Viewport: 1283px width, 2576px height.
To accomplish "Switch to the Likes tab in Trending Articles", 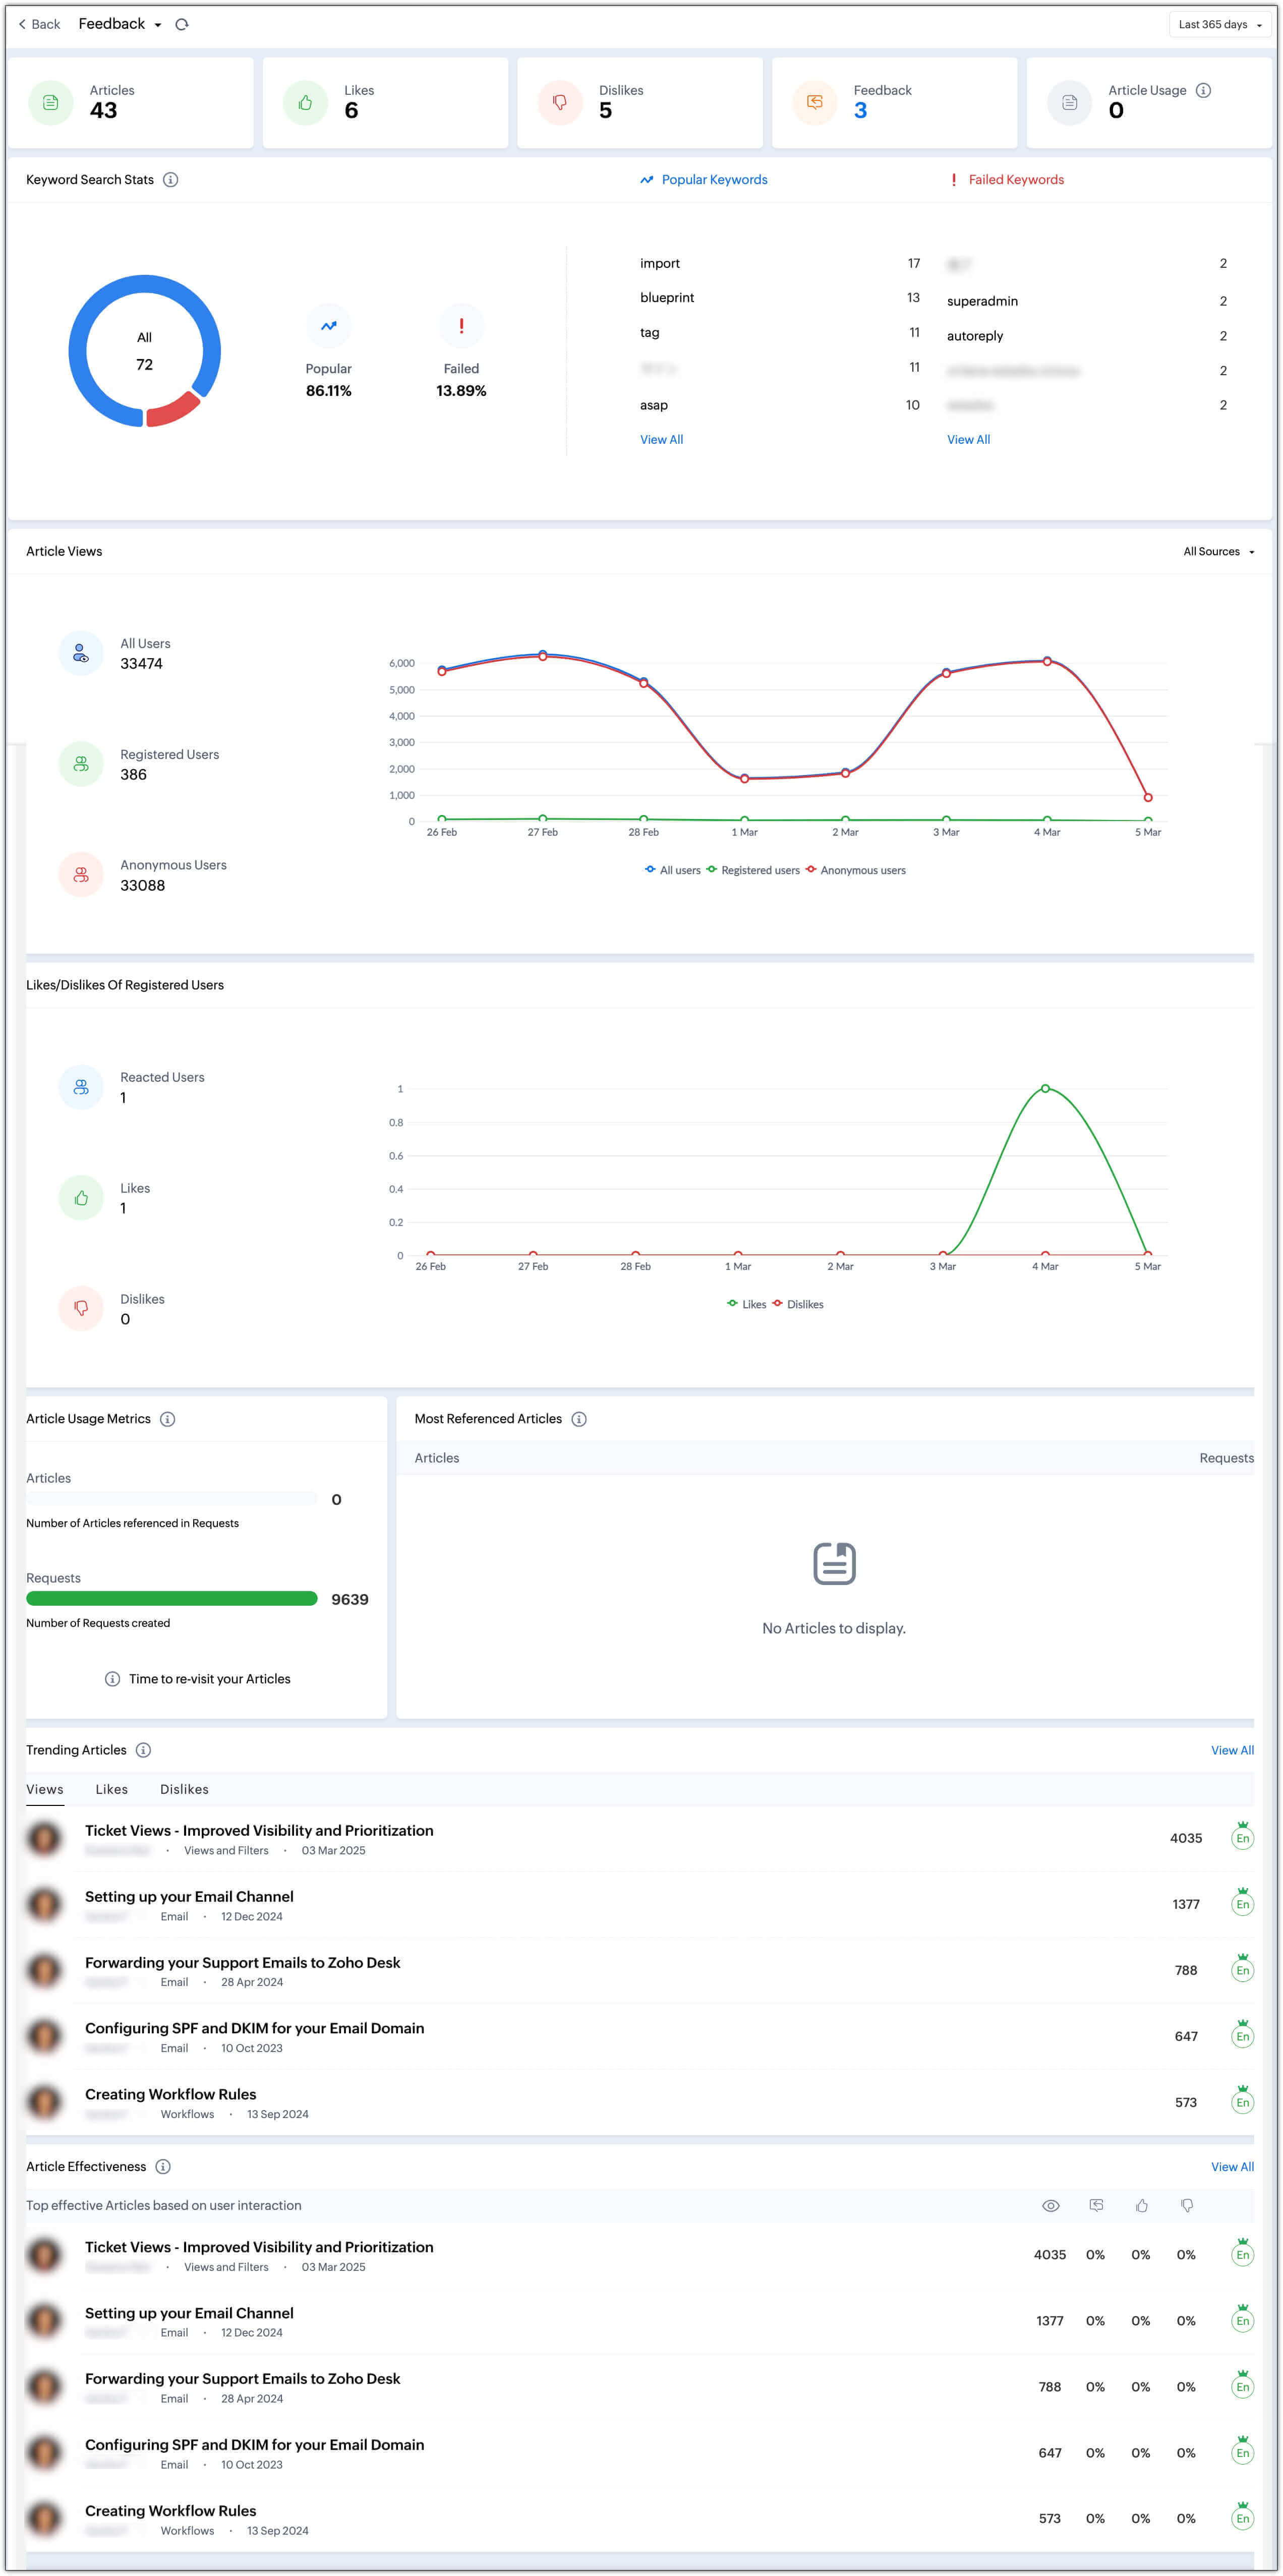I will [x=112, y=1789].
